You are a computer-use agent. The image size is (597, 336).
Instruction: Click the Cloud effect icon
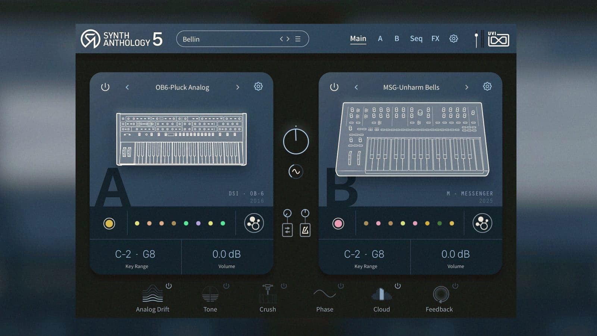(x=382, y=294)
